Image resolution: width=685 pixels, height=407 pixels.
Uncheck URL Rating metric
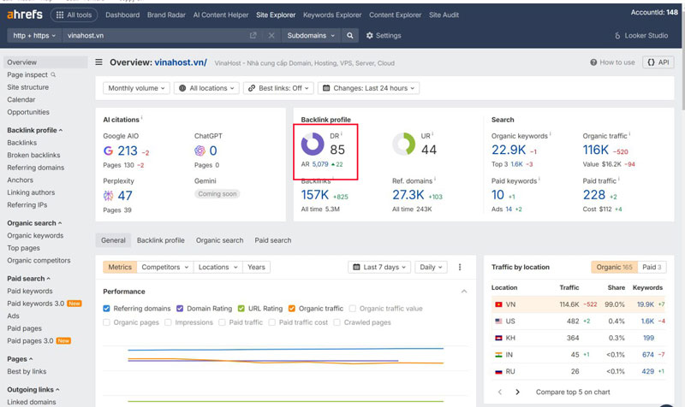tap(241, 309)
